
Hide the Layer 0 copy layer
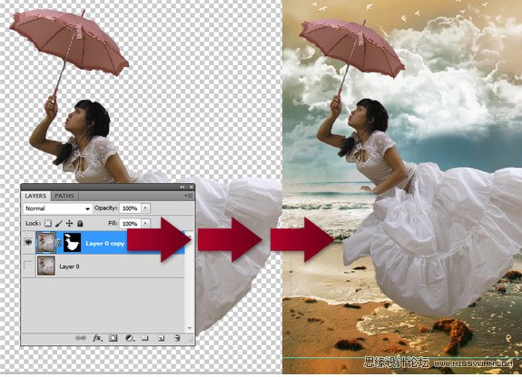click(28, 242)
